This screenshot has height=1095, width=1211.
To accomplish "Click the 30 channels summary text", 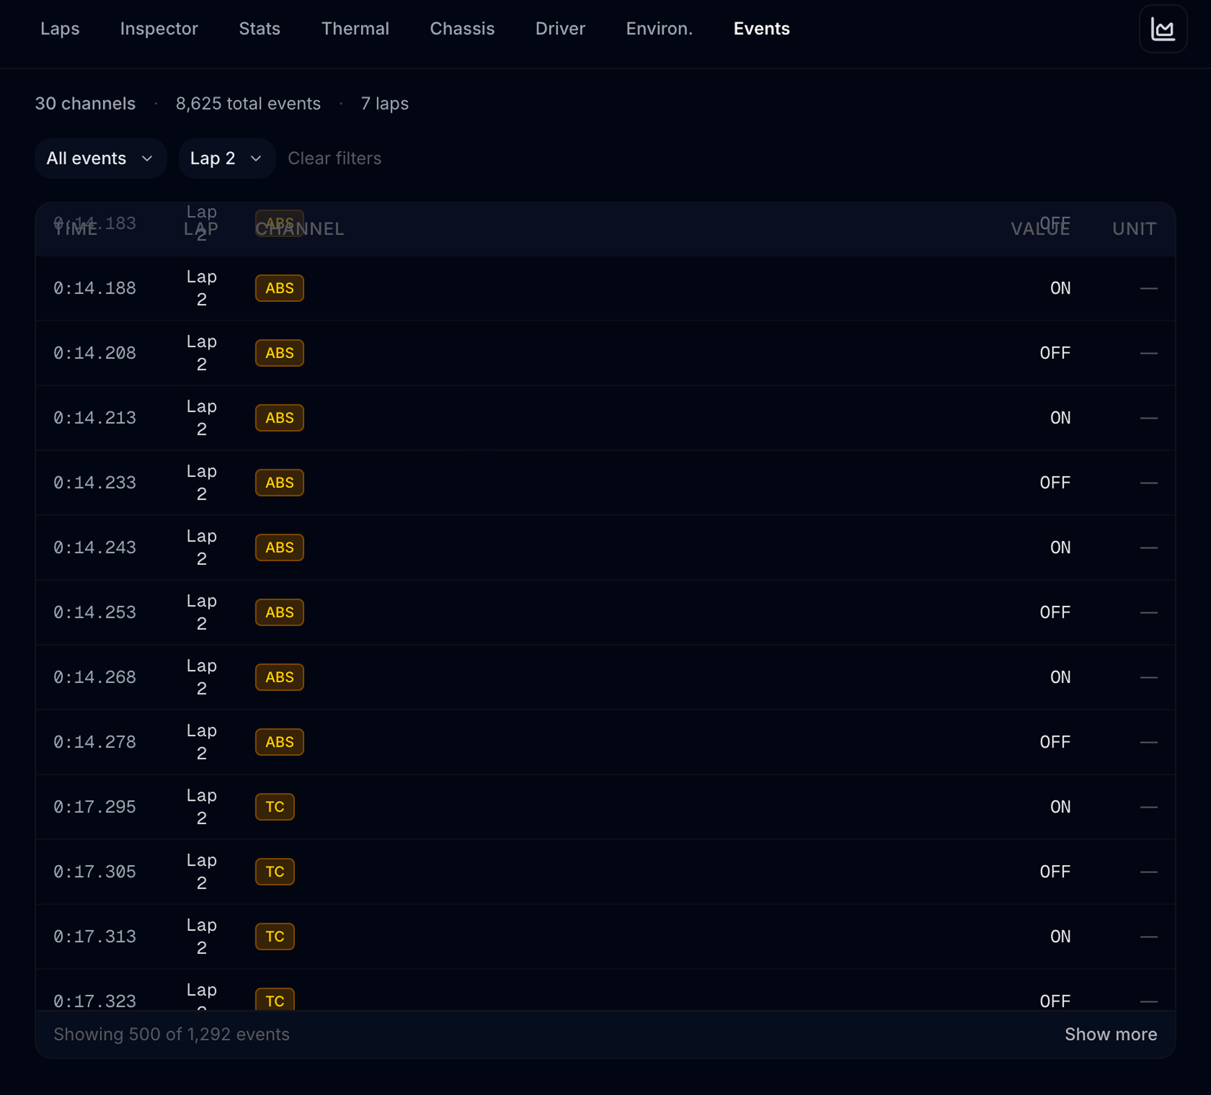I will (85, 104).
